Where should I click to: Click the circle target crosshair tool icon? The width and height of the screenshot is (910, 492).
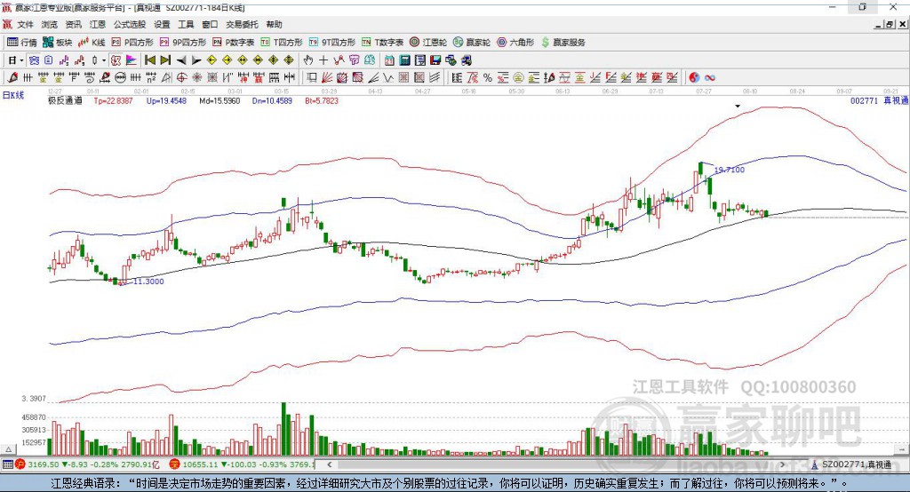(x=181, y=78)
